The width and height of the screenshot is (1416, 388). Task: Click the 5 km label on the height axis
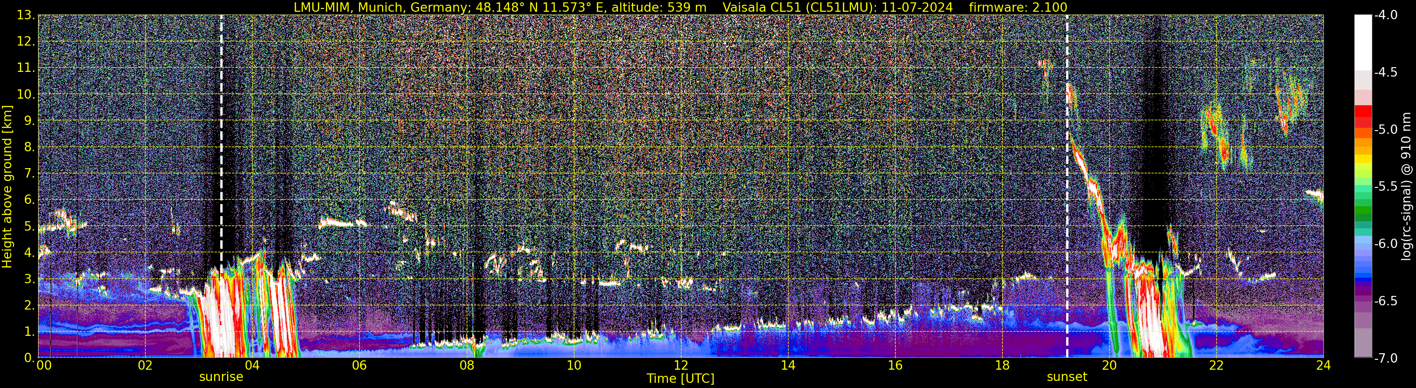click(30, 226)
